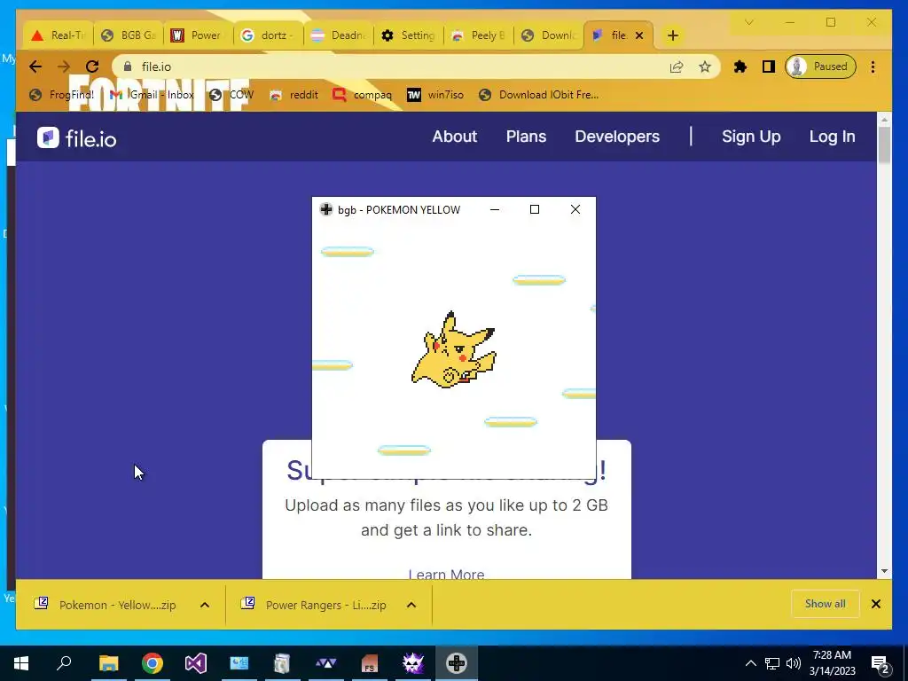908x681 pixels.
Task: Bookmark this page with the star icon
Action: [705, 67]
